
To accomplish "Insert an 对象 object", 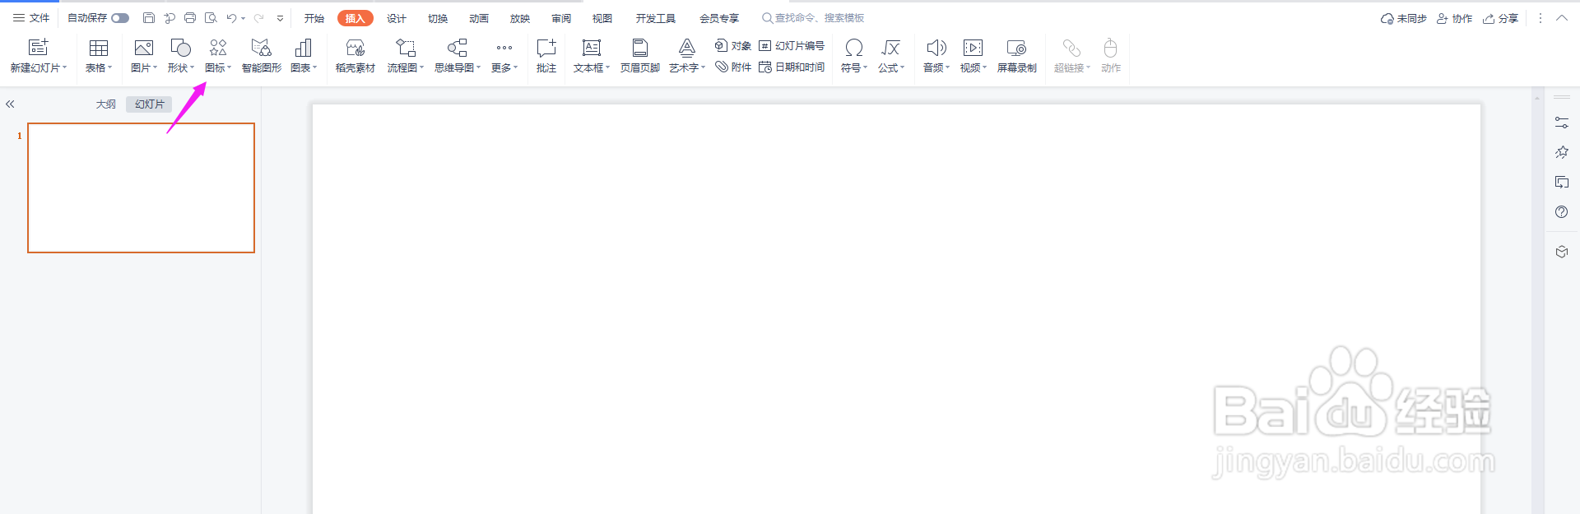I will click(733, 46).
